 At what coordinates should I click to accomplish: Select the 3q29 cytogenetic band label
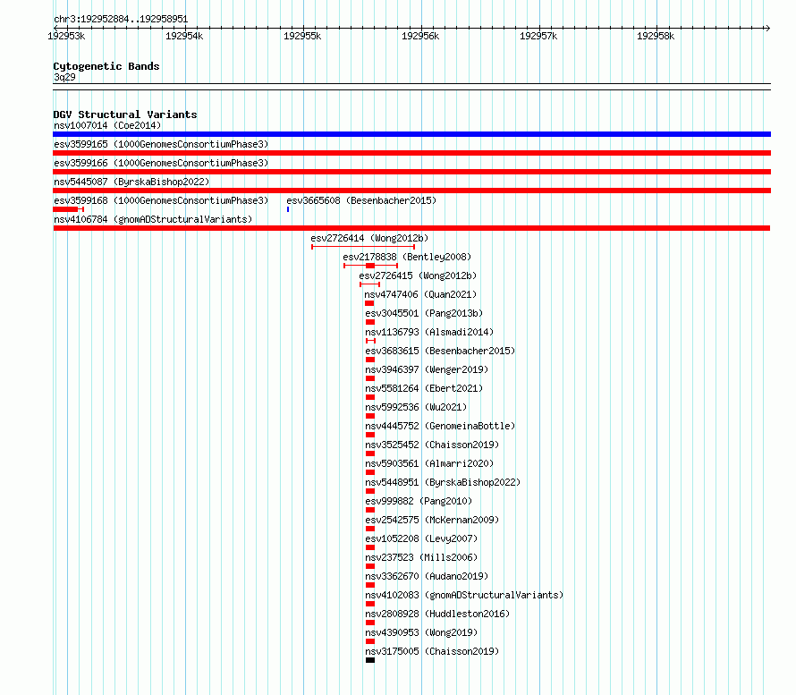point(64,77)
